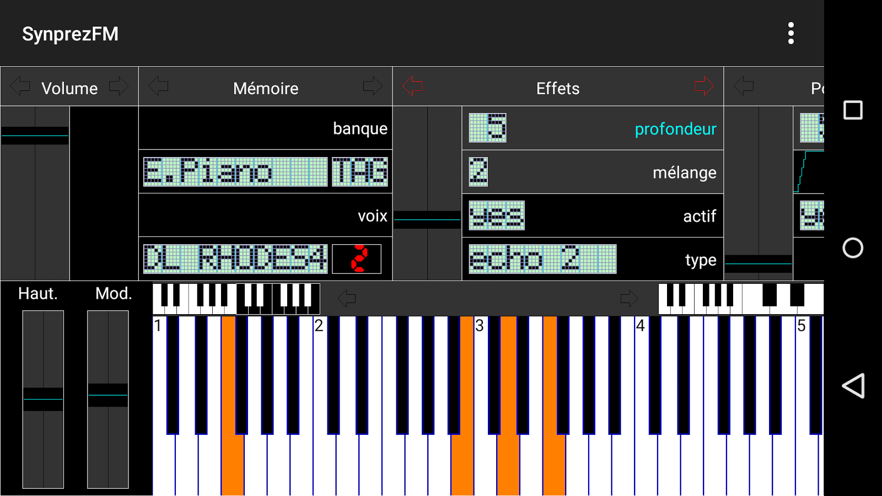The image size is (882, 496).
Task: Open the banque selector showing "E.Piano"
Action: 234,172
